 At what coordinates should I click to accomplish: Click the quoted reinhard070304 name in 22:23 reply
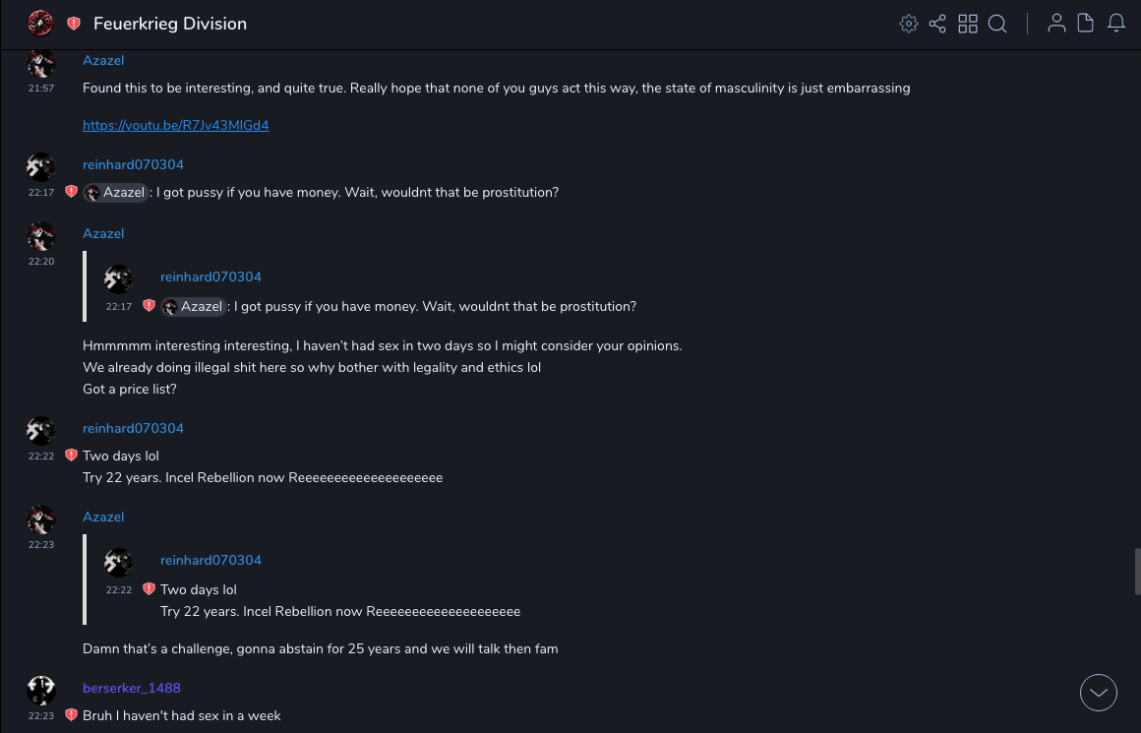coord(210,560)
